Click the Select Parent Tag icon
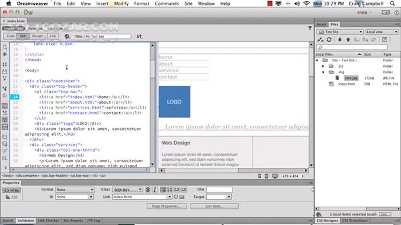The height and width of the screenshot is (225, 401). pyautogui.click(x=5, y=89)
